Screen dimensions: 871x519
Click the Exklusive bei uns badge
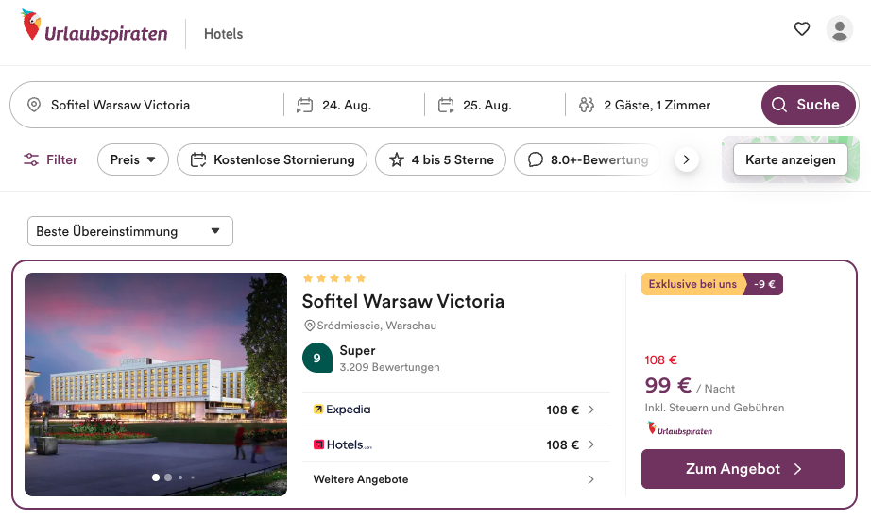tap(692, 284)
